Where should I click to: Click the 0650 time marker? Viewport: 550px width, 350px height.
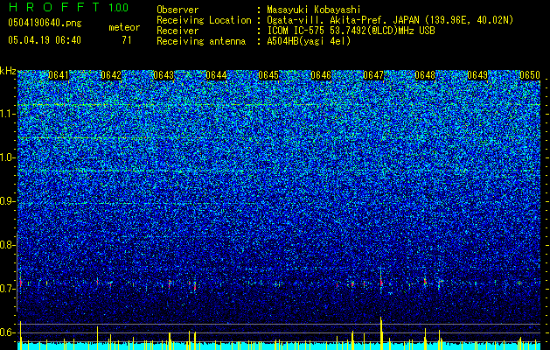(530, 75)
